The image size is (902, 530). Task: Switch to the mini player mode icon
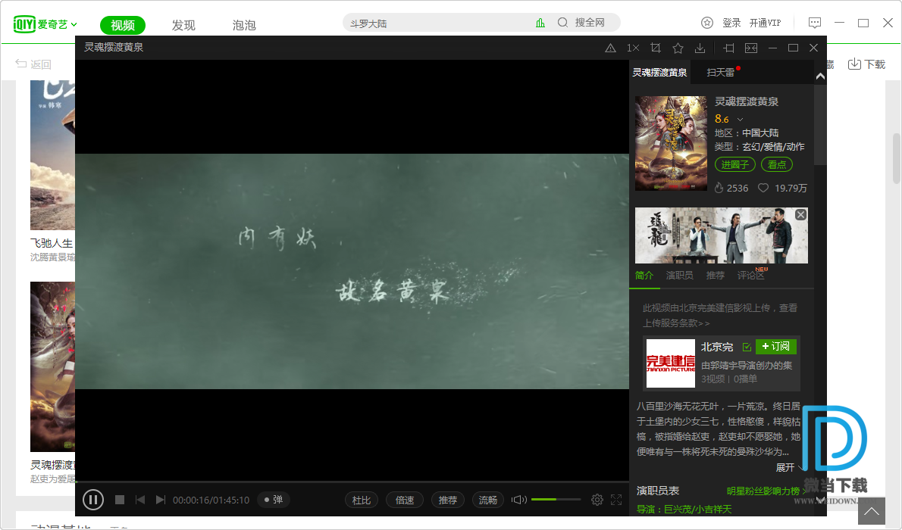[751, 48]
